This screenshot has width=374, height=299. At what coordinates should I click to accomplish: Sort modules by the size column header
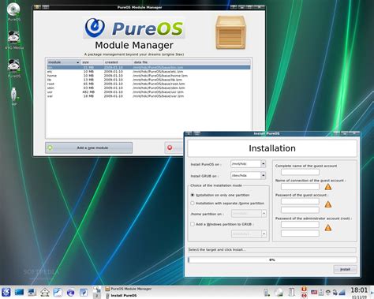point(92,62)
